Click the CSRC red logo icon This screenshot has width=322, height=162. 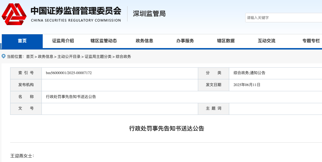tap(14, 14)
